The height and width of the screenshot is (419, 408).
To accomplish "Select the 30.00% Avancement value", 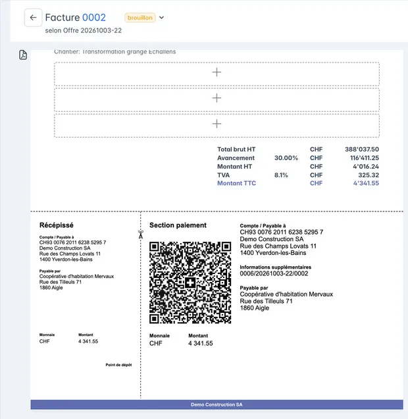I will pos(286,158).
